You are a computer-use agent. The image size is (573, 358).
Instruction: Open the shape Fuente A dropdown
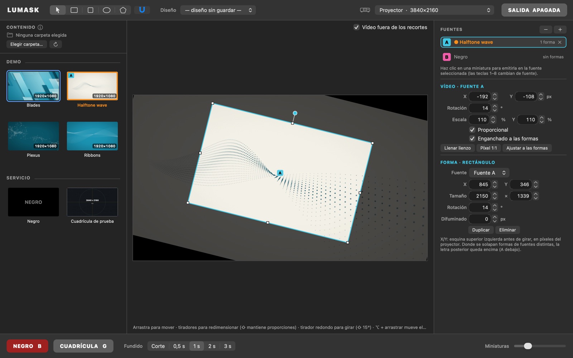tap(489, 173)
